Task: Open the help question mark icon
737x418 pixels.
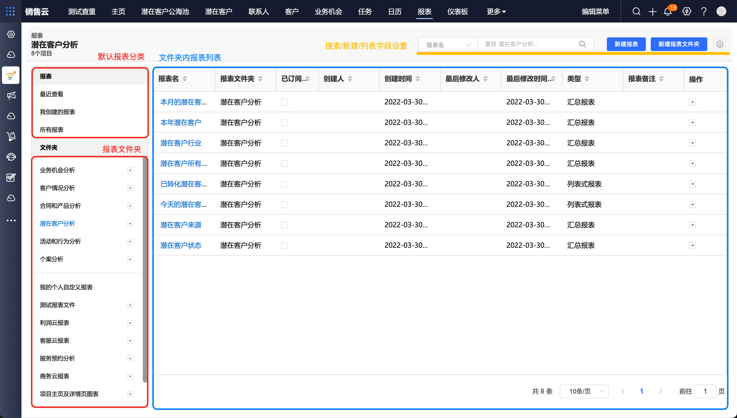Action: (704, 11)
